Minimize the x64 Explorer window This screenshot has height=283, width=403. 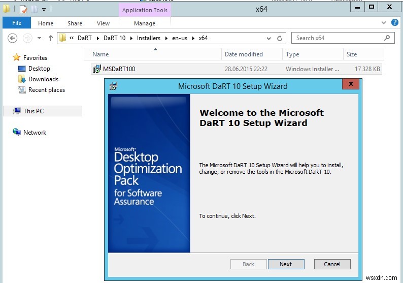(x=357, y=7)
